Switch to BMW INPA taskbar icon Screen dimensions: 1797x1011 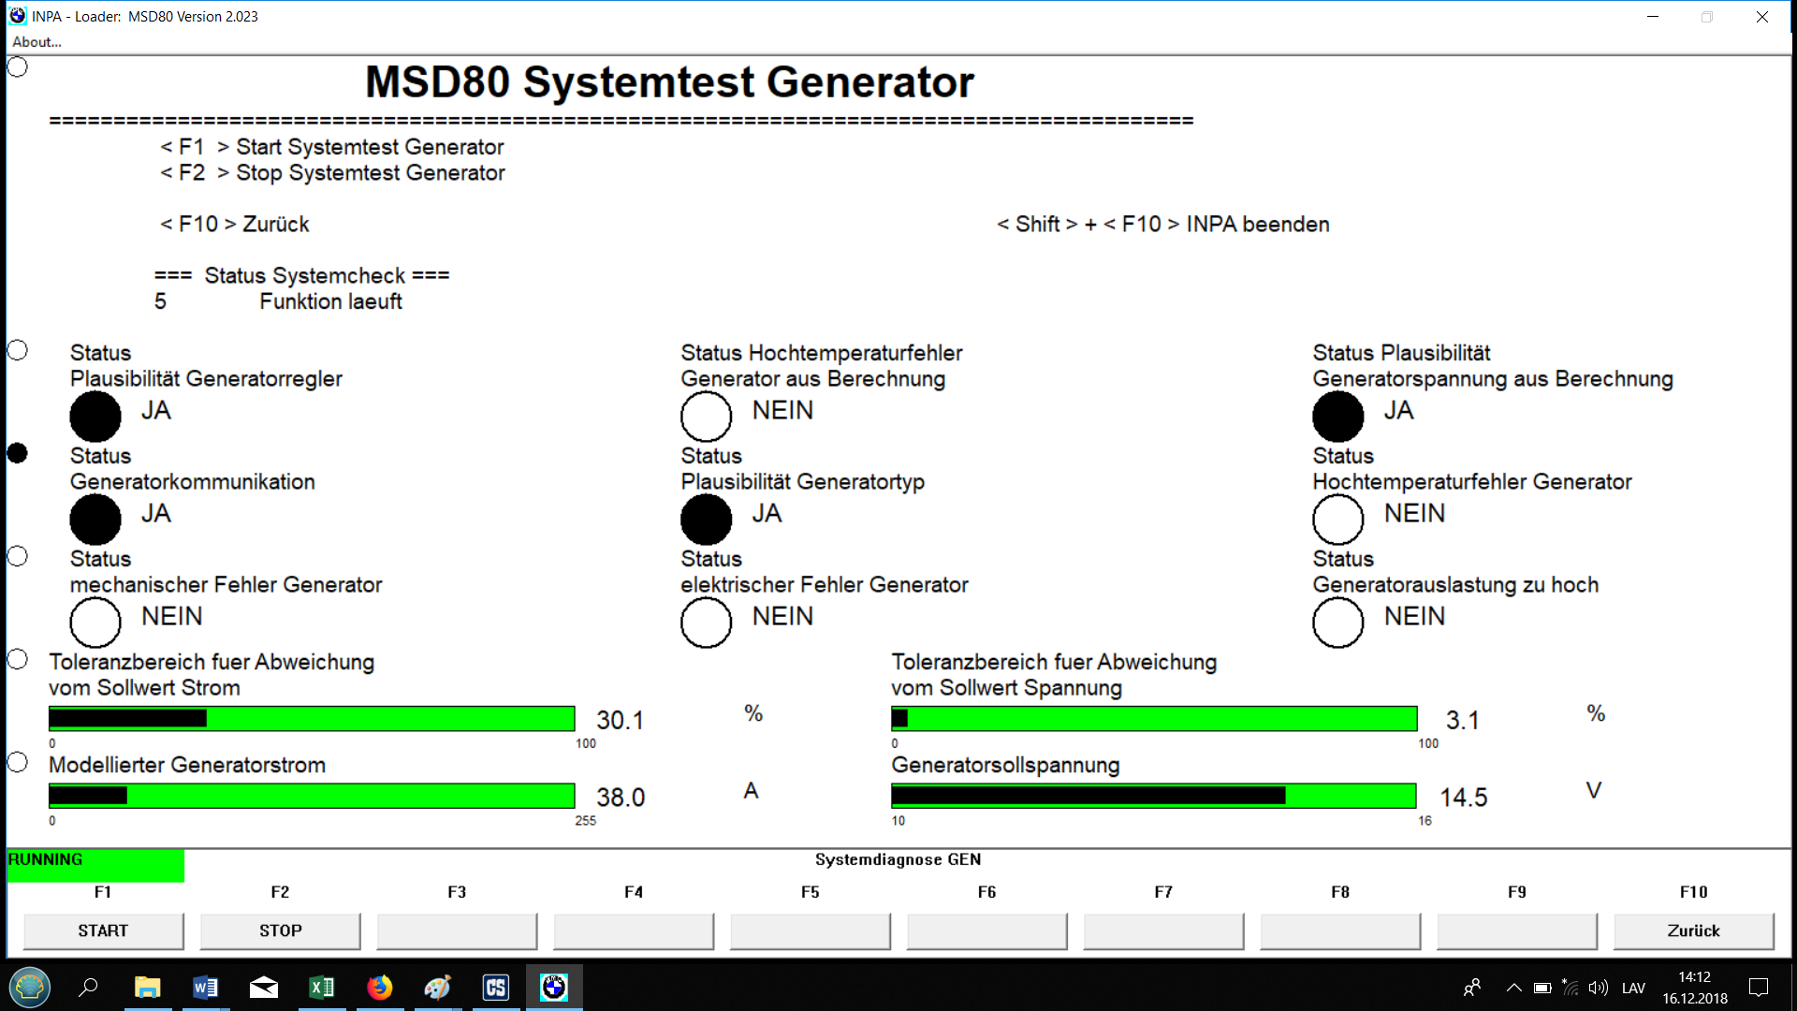point(554,988)
